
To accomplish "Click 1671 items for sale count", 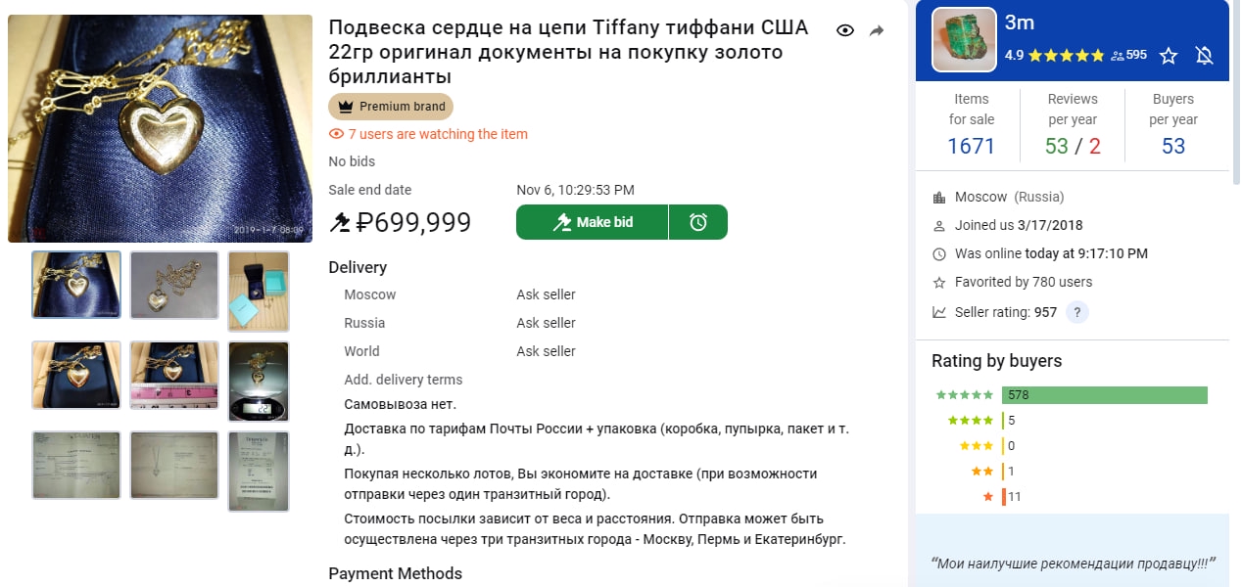I will 971,147.
